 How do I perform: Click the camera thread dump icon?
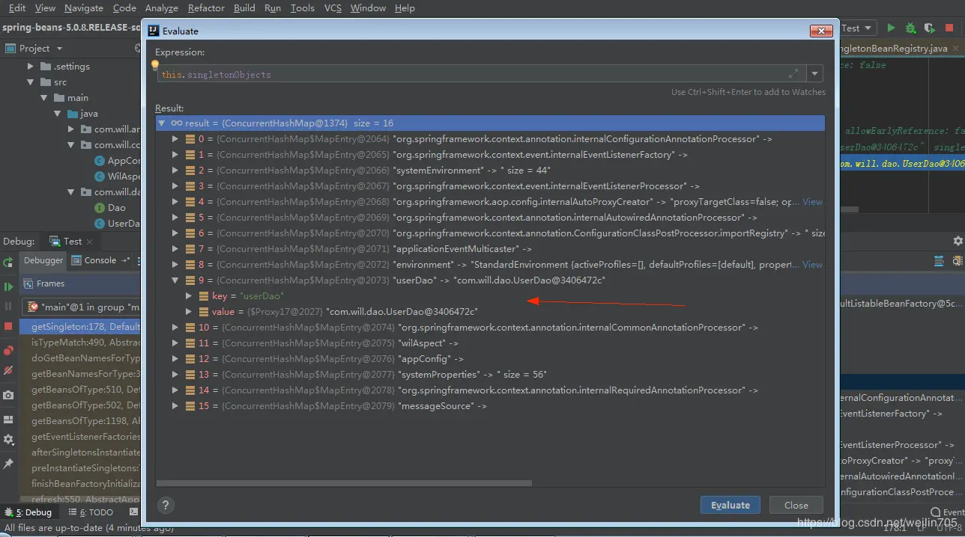[x=8, y=395]
